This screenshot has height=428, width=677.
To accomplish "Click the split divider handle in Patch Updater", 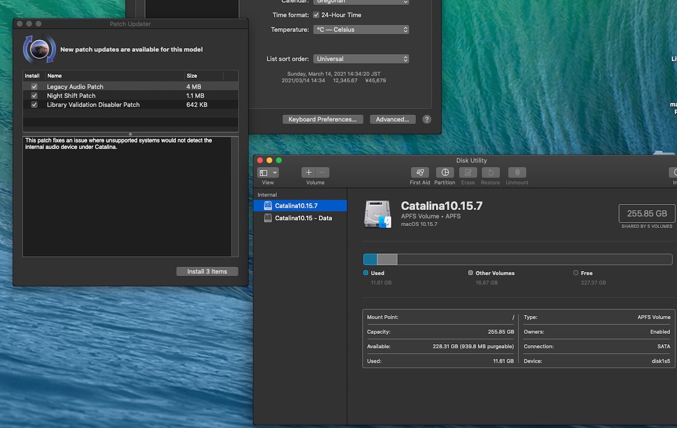I will [x=130, y=134].
